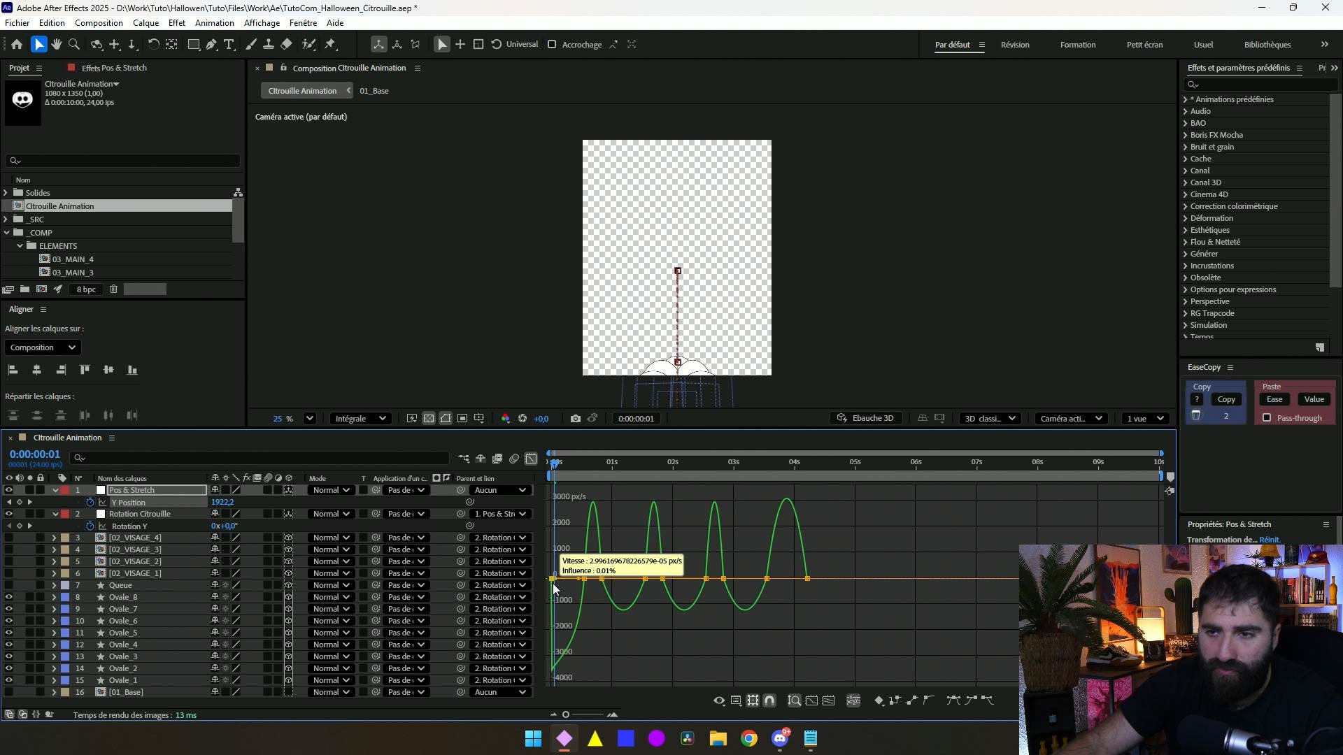Screen dimensions: 1343x755
Task: Choose the Hand tool
Action: (x=57, y=45)
